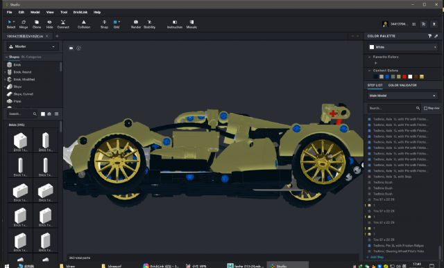Viewport: 444px width, 268px height.
Task: Run the Stability check tool
Action: (150, 24)
